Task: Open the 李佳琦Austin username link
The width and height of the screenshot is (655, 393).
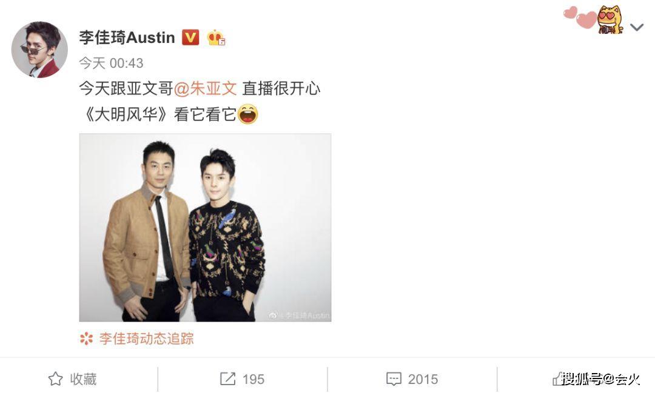Action: 127,38
